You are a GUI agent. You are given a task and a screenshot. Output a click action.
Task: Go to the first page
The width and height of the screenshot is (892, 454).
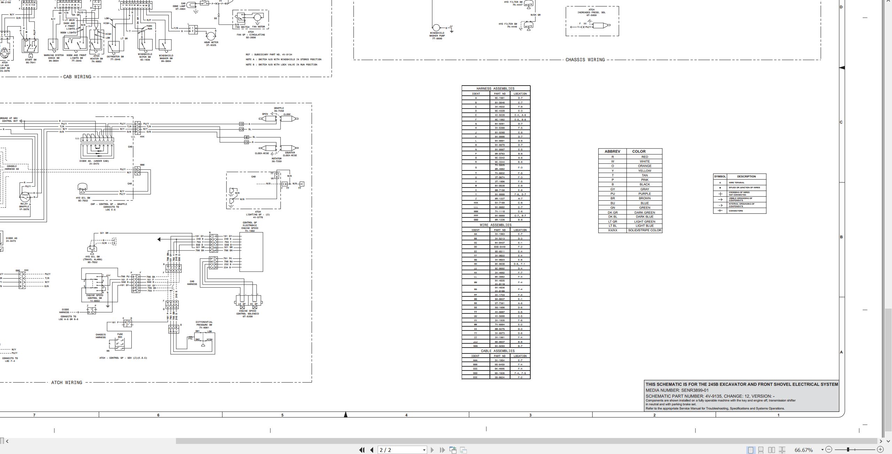click(362, 450)
